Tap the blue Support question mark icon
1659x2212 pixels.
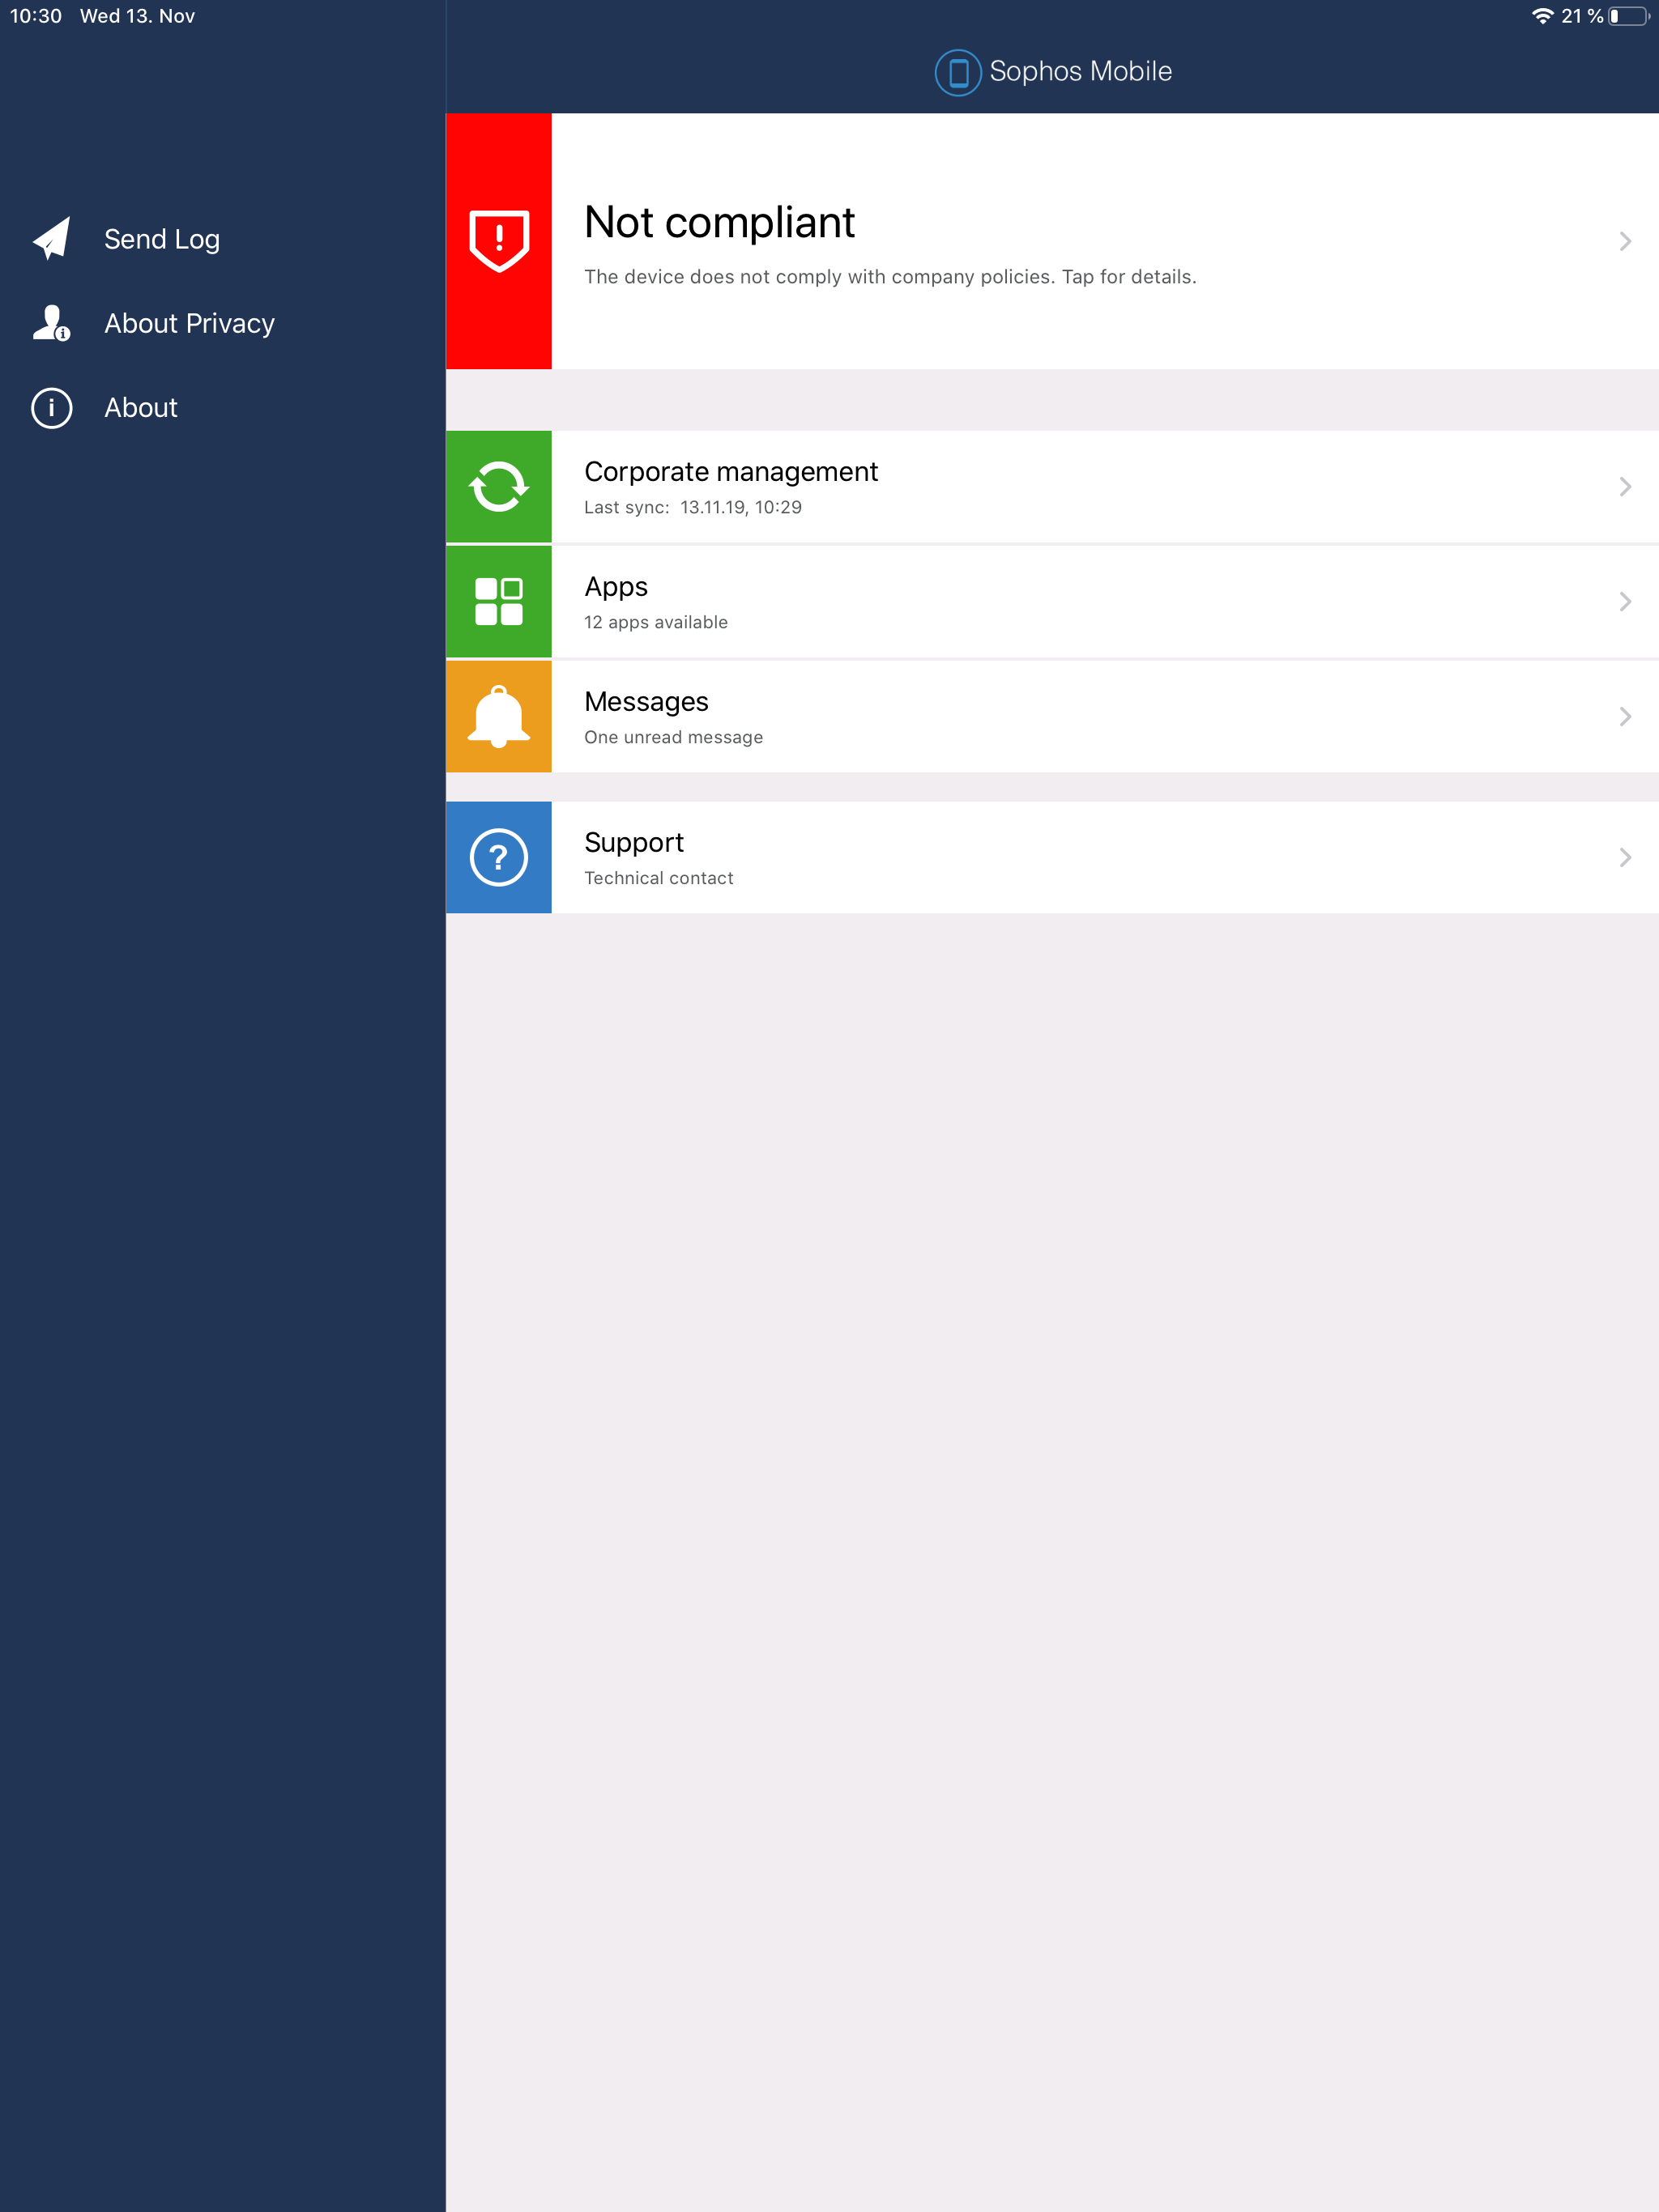pos(498,857)
